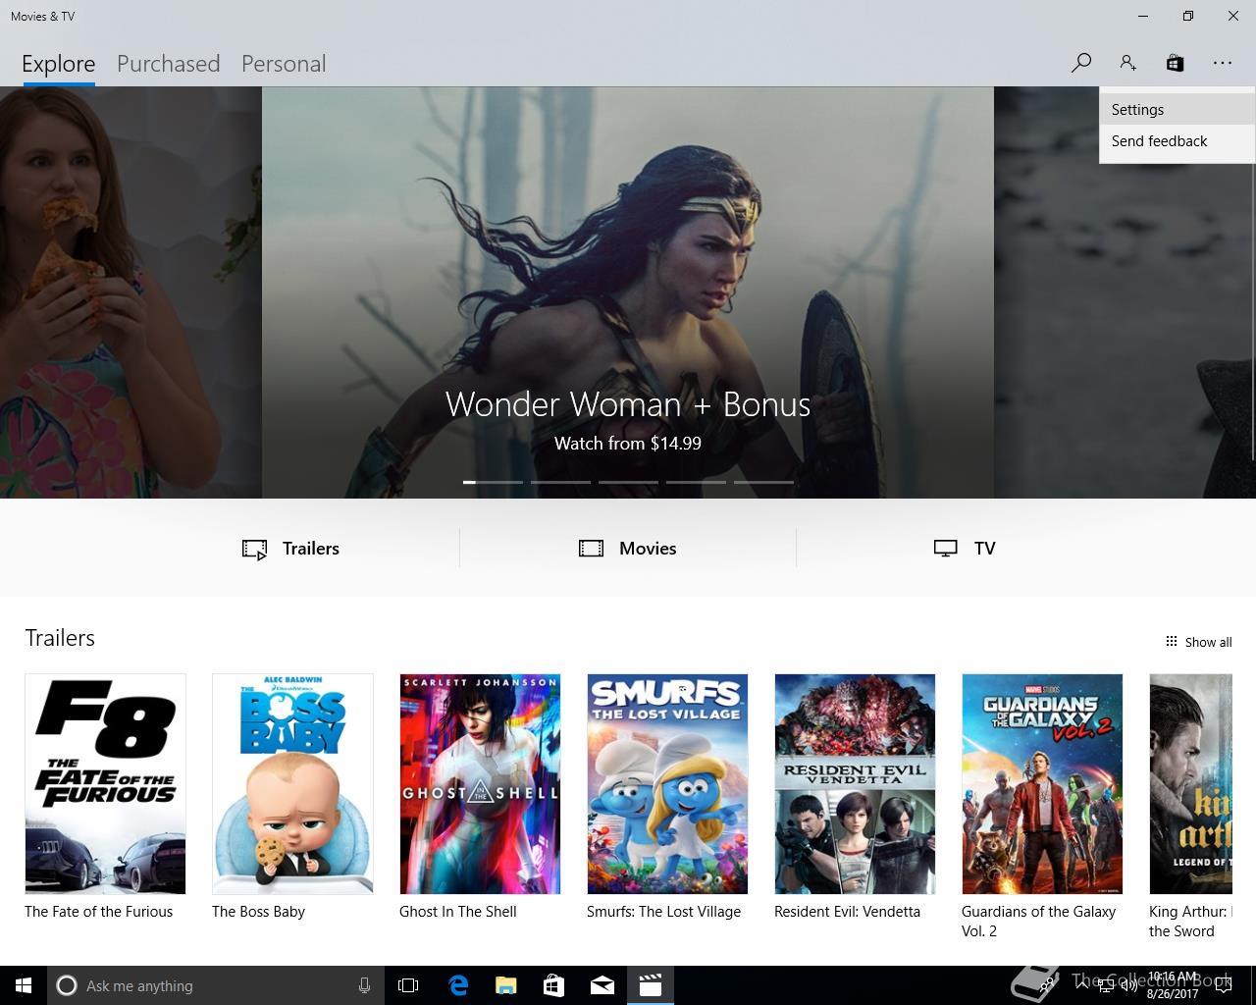Open Smurfs: The Lost Village poster
This screenshot has height=1005, width=1256.
[x=667, y=784]
